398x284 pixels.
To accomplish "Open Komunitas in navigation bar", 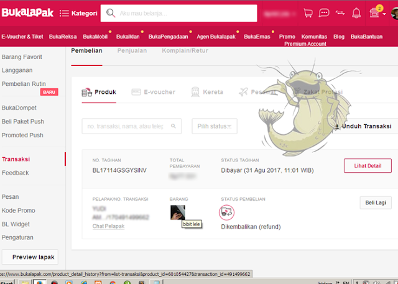I will (x=314, y=37).
